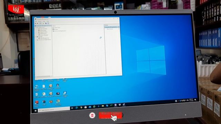Click the red Adobe Reader desktop icon
Viewport: 221px width, 124px height.
pyautogui.click(x=37, y=102)
